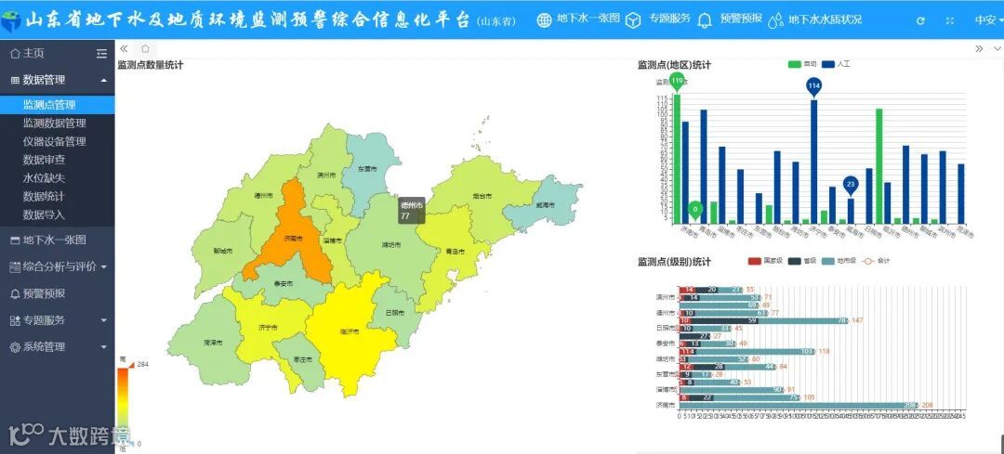Click the squares icon beside sidebar 专题服务
Image resolution: width=1004 pixels, height=454 pixels.
[16, 321]
